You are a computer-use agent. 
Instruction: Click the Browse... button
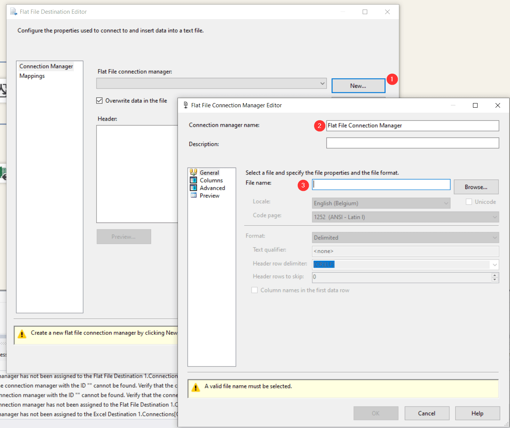click(476, 187)
